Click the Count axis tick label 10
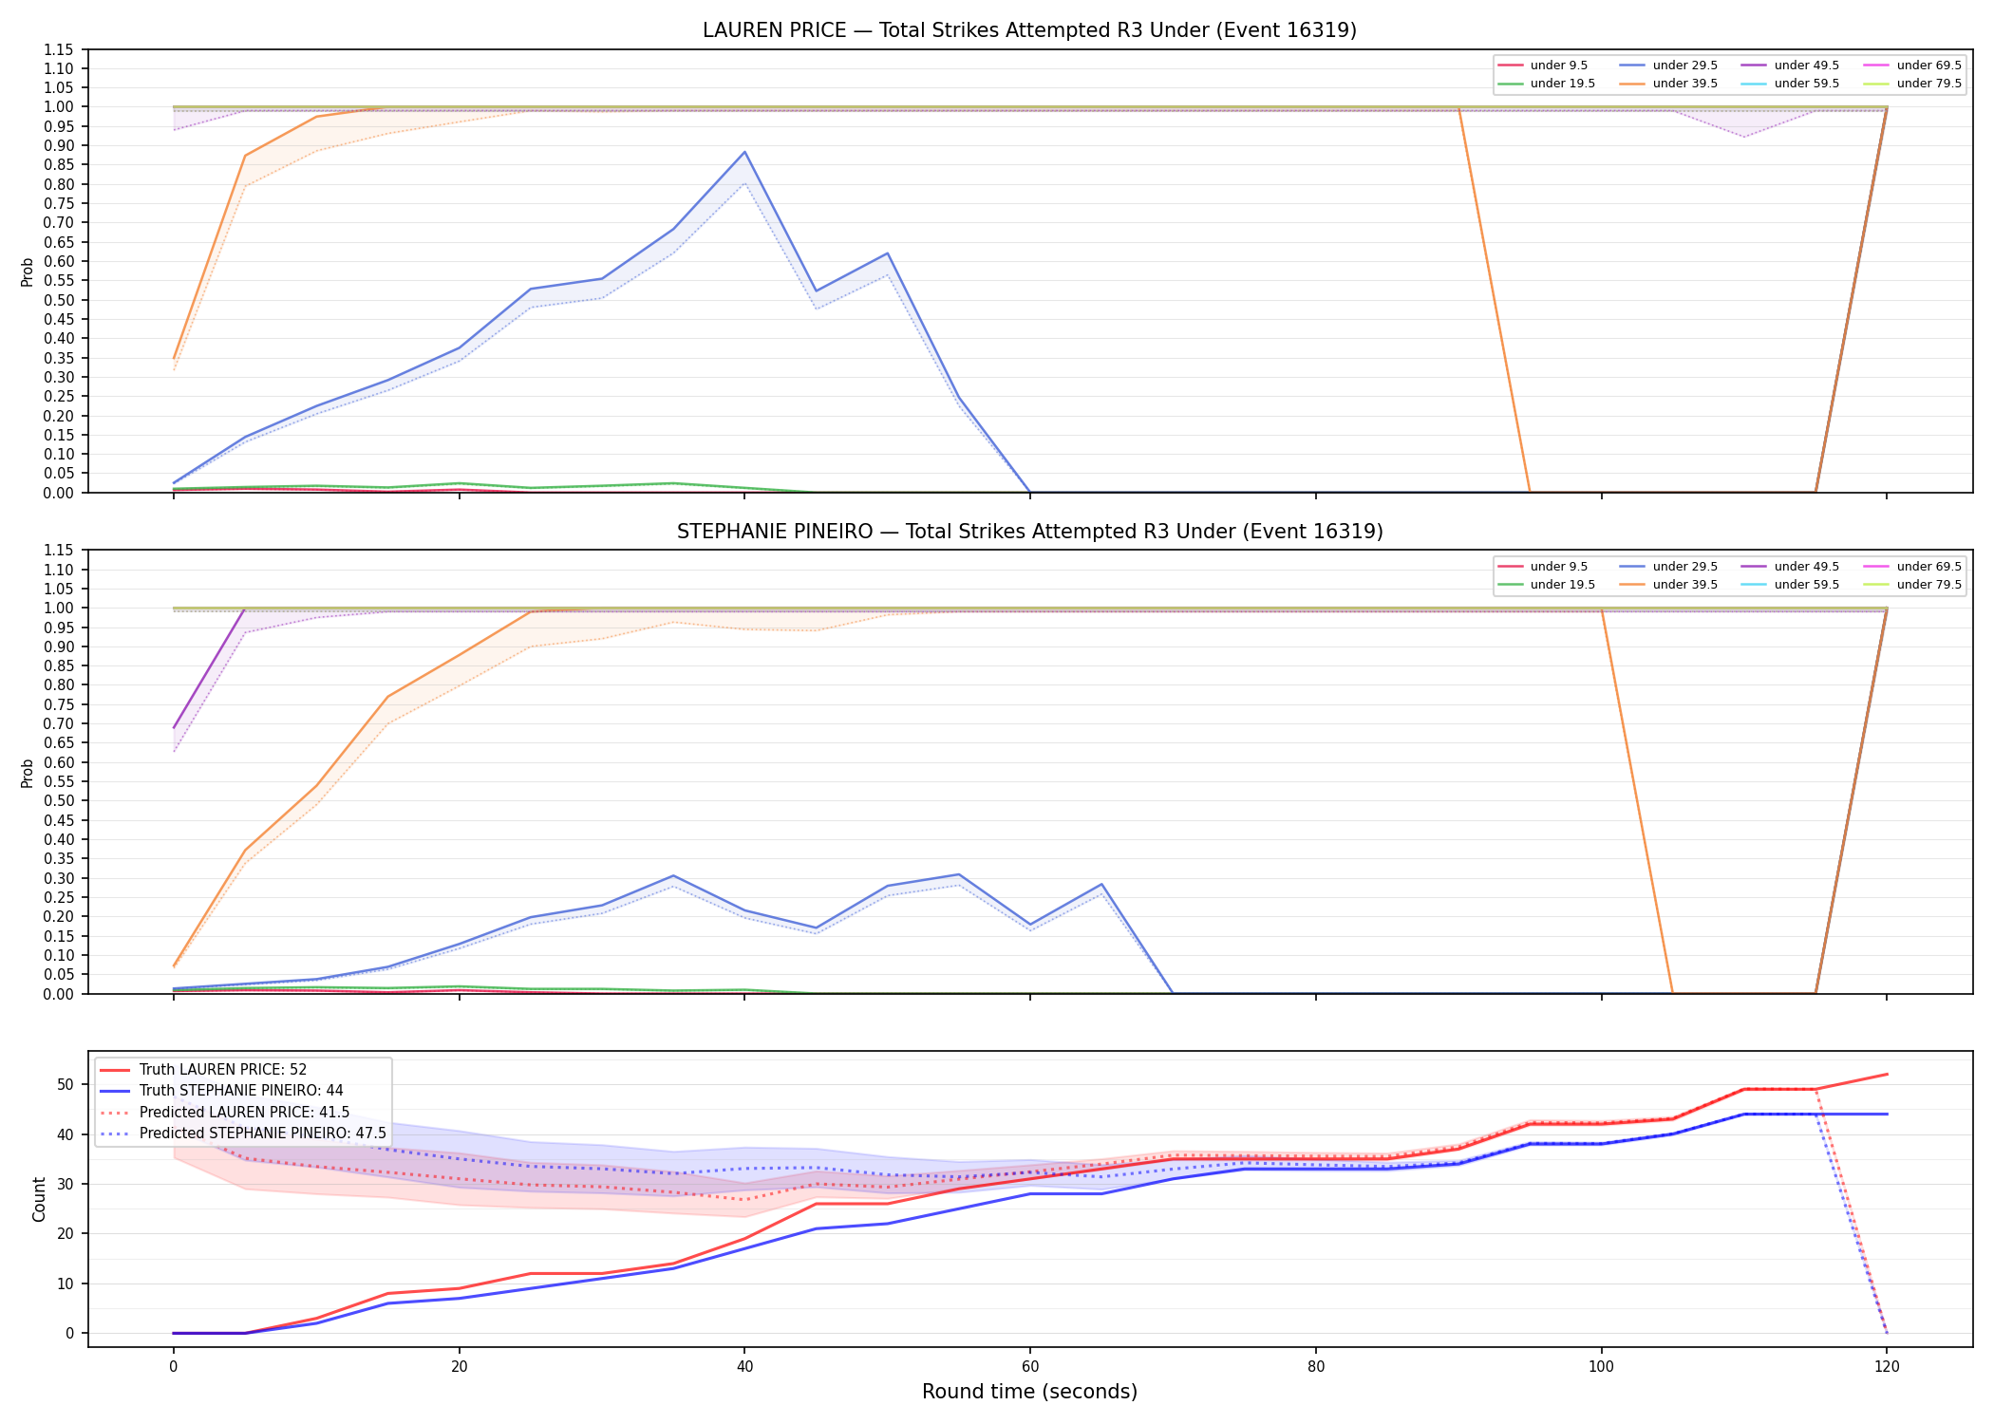The width and height of the screenshot is (1994, 1424). tap(66, 1283)
